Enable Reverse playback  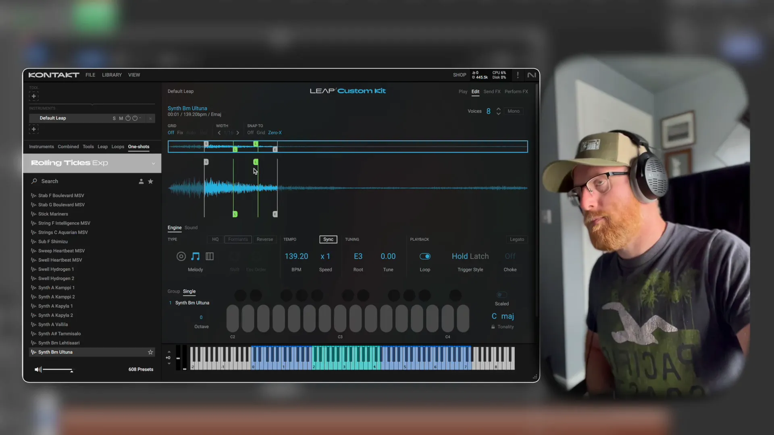point(265,239)
